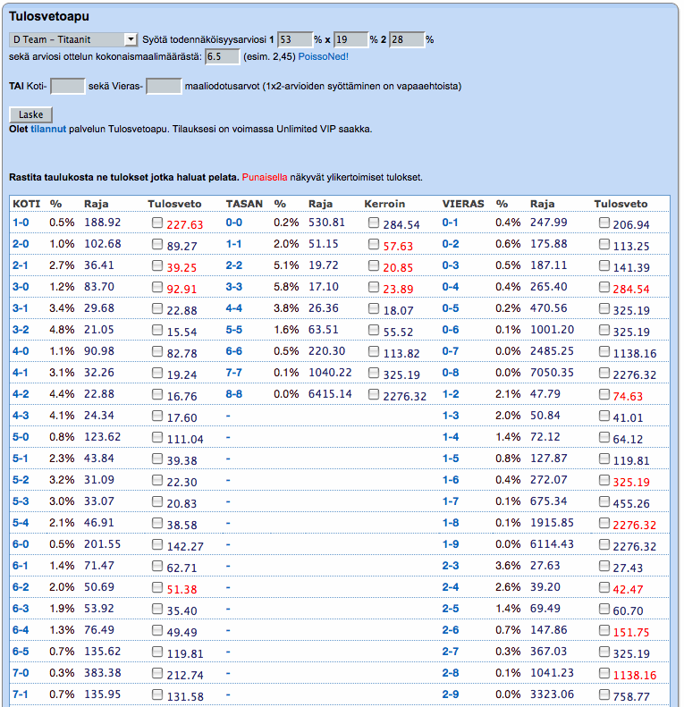This screenshot has width=684, height=707.
Task: Click the Tulosvetoapu page heading
Action: (x=49, y=16)
